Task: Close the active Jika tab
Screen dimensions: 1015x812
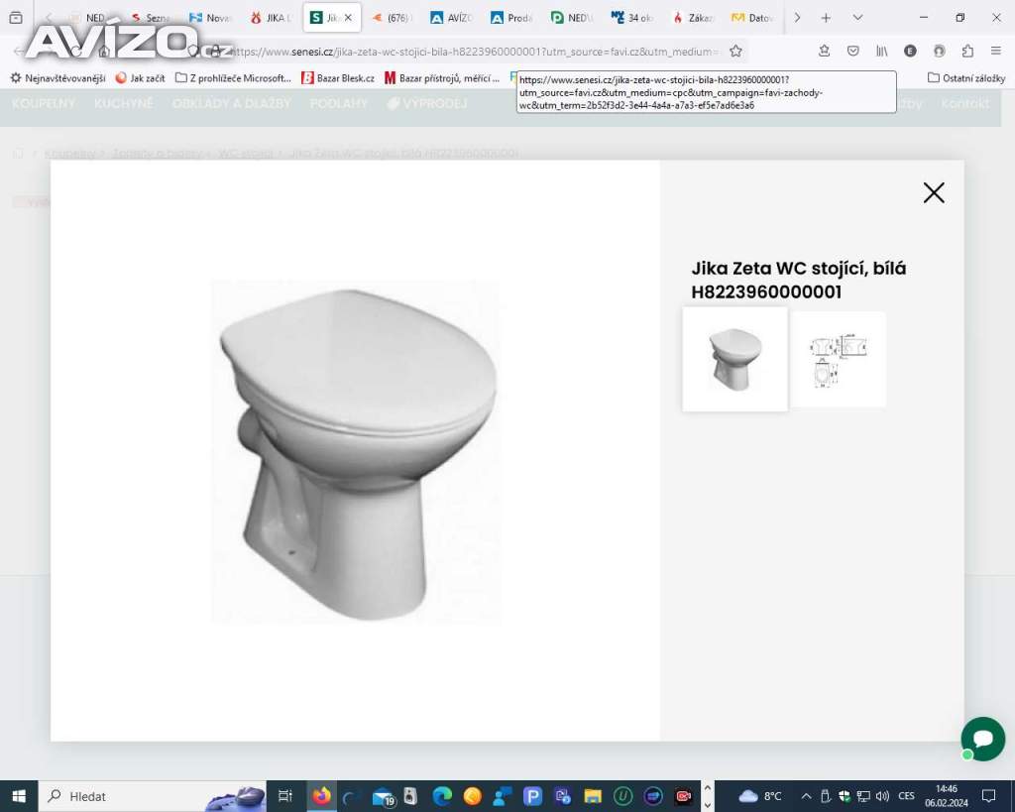Action: [x=348, y=18]
